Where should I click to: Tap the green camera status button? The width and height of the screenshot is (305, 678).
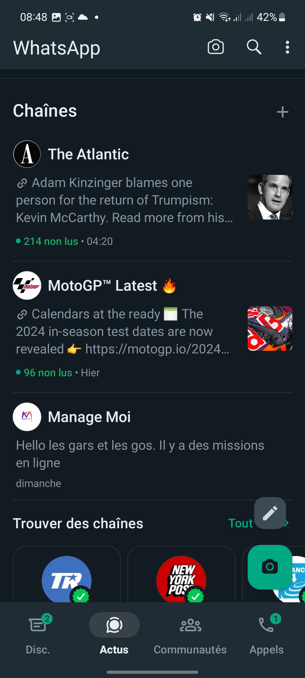tap(270, 567)
